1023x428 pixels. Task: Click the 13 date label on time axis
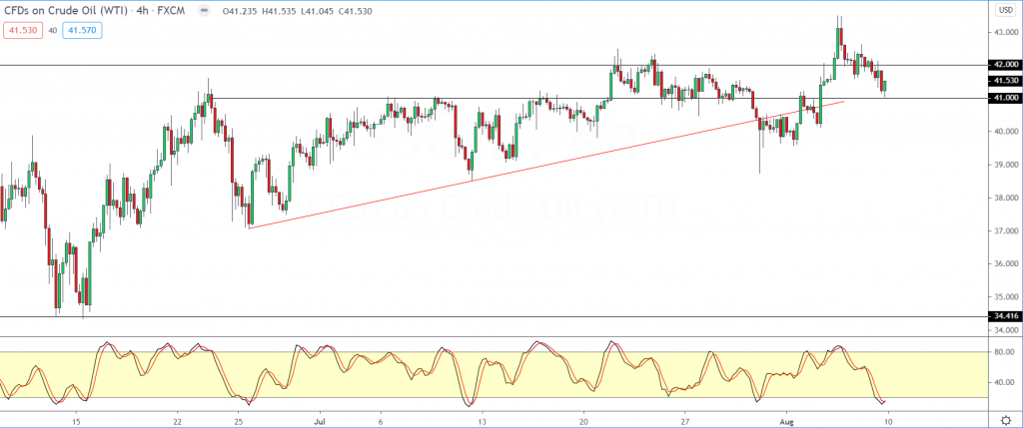(482, 420)
